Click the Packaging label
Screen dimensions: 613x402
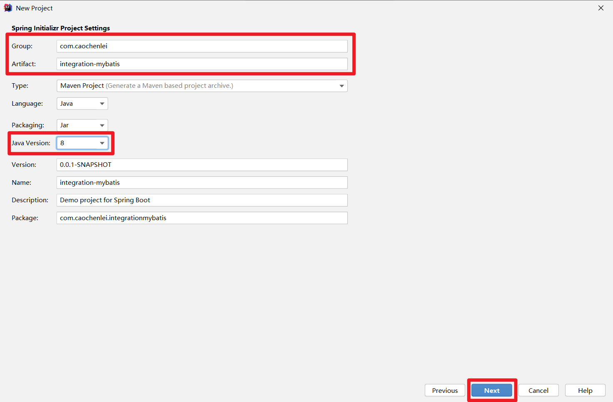[x=28, y=125]
